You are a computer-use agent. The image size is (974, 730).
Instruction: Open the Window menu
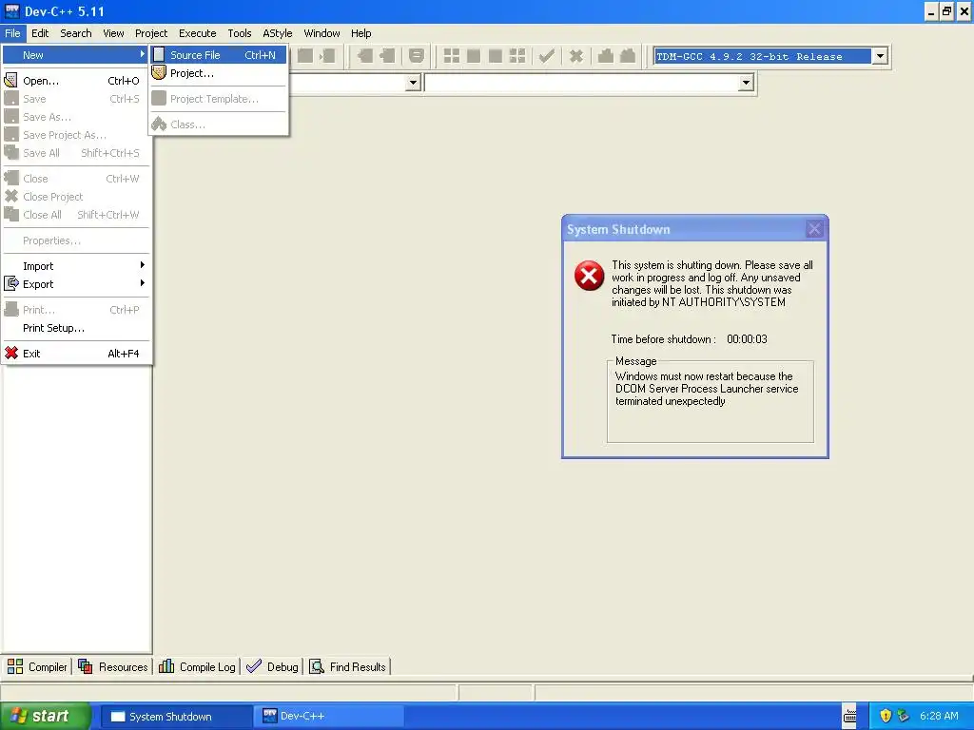point(321,33)
